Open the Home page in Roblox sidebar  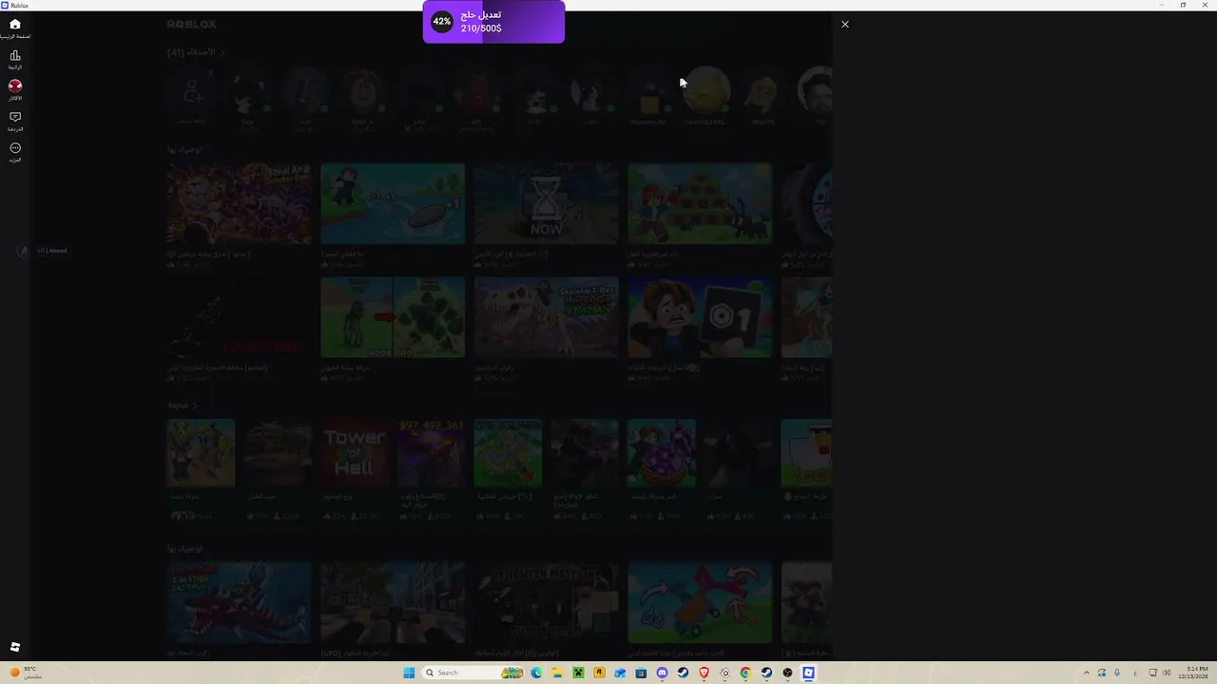click(x=15, y=28)
